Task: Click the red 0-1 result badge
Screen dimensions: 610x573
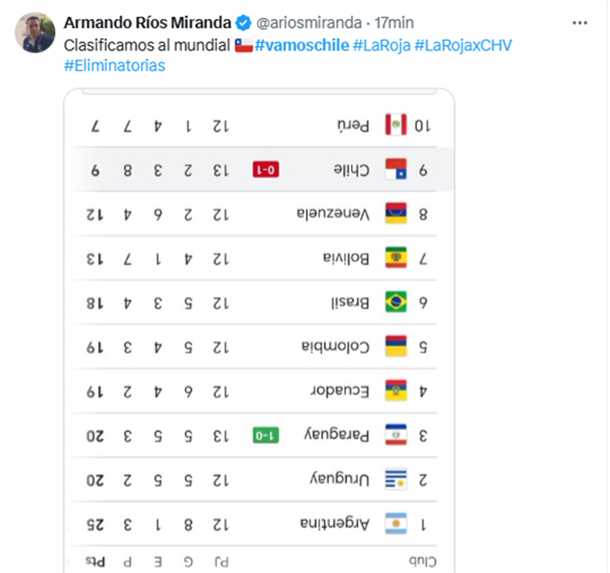Action: tap(266, 170)
